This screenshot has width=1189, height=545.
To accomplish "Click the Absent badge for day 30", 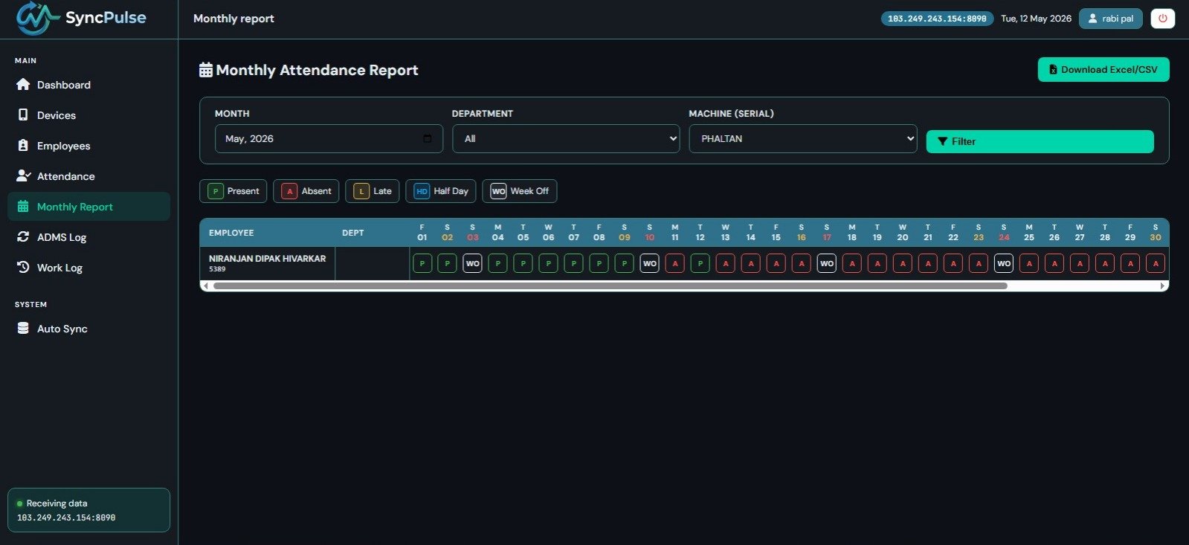I will pos(1156,263).
